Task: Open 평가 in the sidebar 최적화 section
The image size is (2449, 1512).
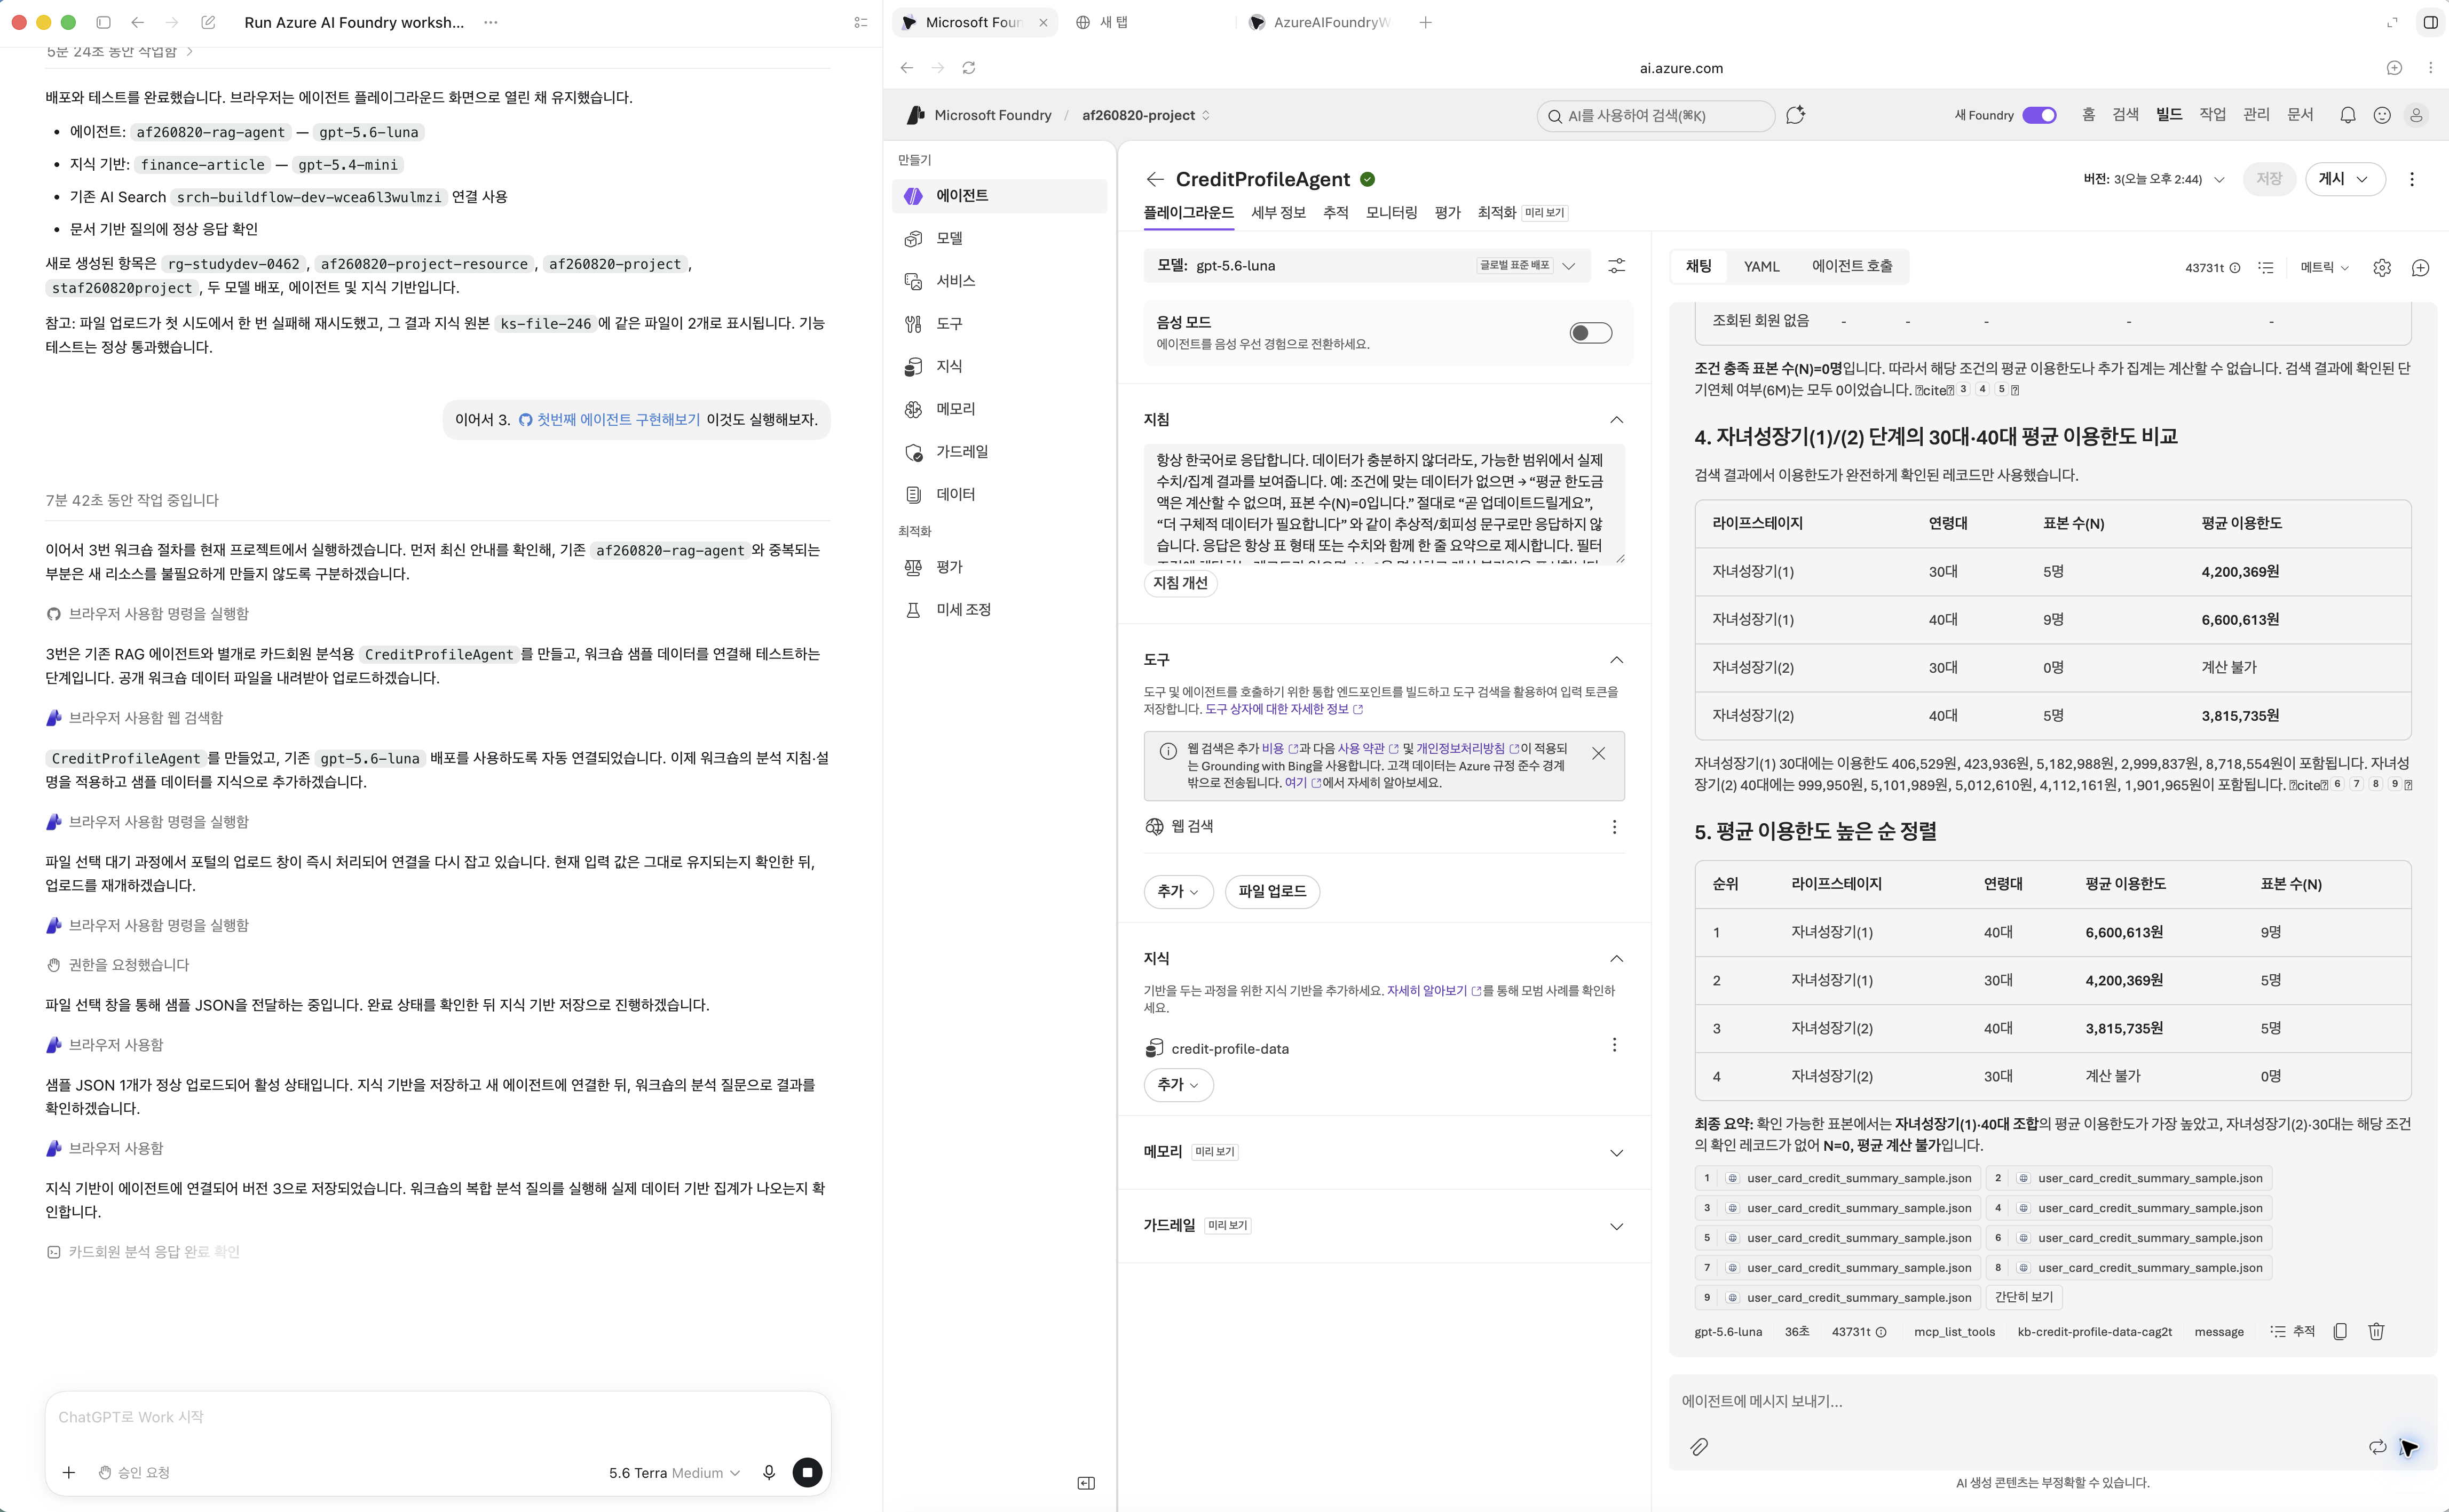Action: click(x=998, y=567)
